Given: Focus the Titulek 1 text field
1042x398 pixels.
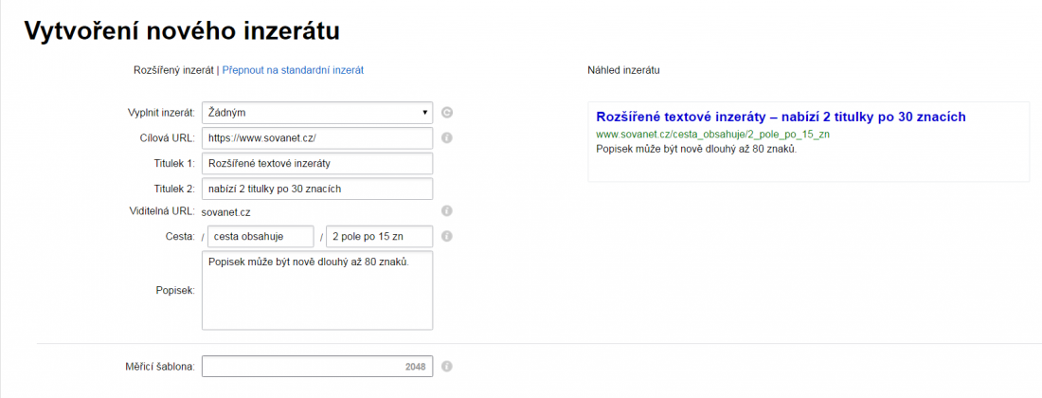Looking at the screenshot, I should [x=317, y=163].
